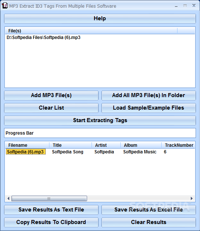Click the Softpedia Music album cell
200x231 pixels.
(x=140, y=152)
